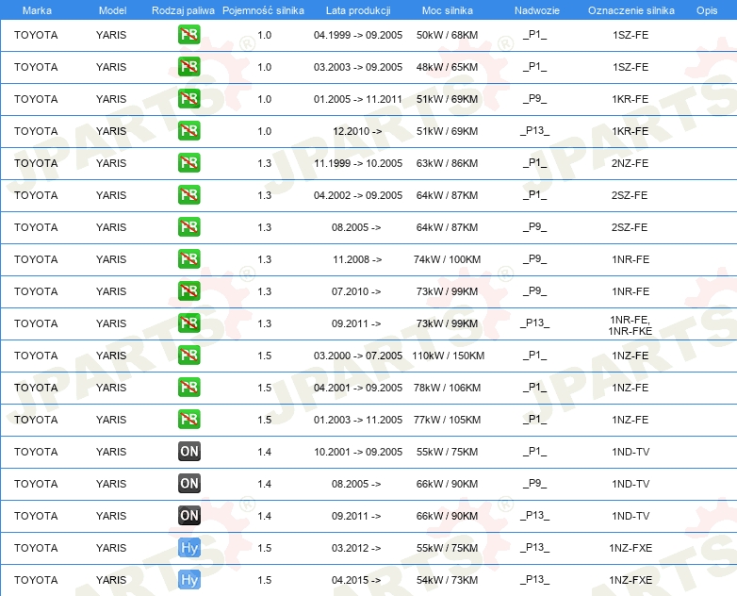Click the Pojemność silnika column header
737x596 pixels.
point(263,10)
